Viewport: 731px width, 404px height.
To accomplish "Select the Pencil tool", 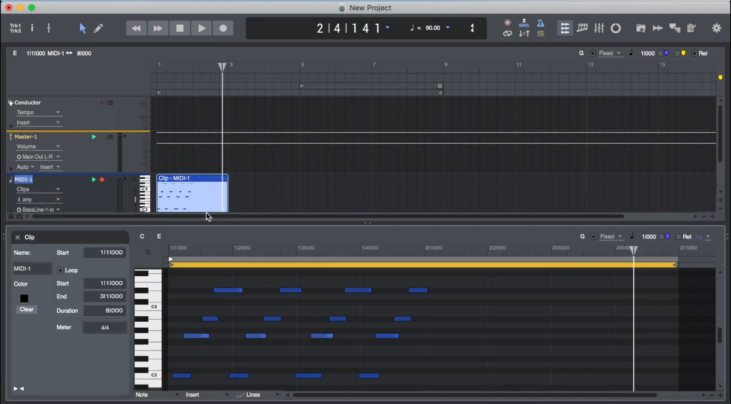I will pyautogui.click(x=98, y=28).
